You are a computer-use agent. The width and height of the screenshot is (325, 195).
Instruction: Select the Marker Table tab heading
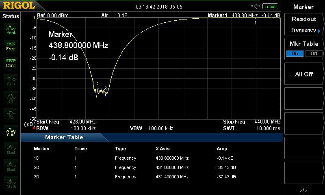(x=64, y=137)
